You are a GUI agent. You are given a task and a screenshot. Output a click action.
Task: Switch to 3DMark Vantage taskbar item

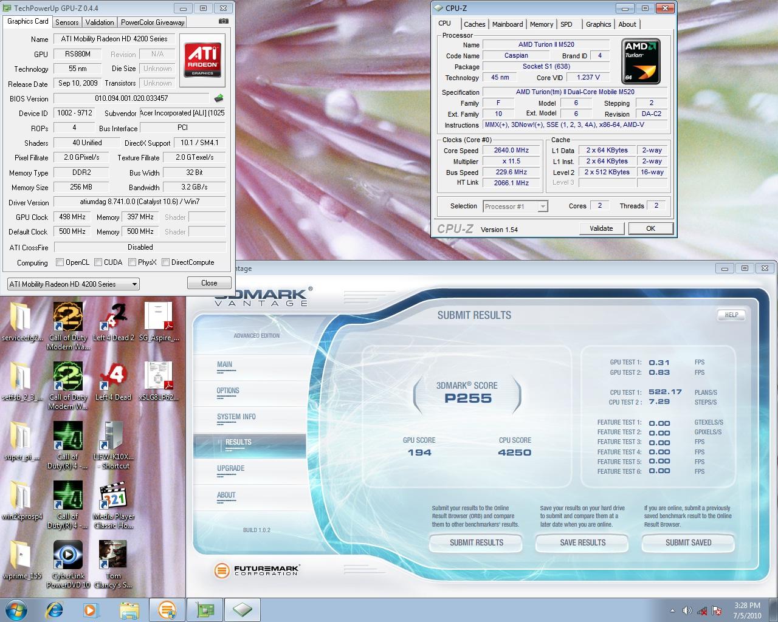167,609
